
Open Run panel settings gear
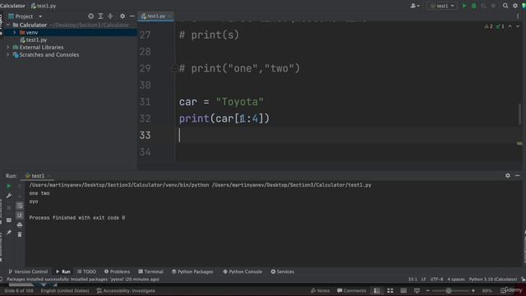[508, 175]
